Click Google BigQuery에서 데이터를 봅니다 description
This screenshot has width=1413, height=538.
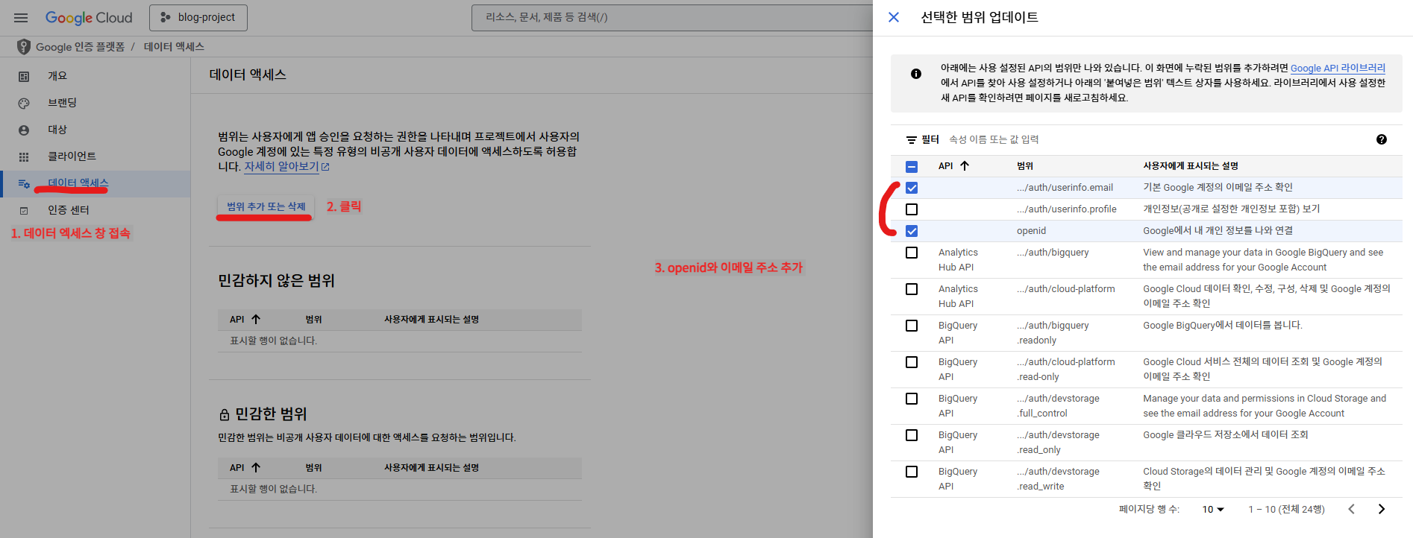(x=1223, y=326)
